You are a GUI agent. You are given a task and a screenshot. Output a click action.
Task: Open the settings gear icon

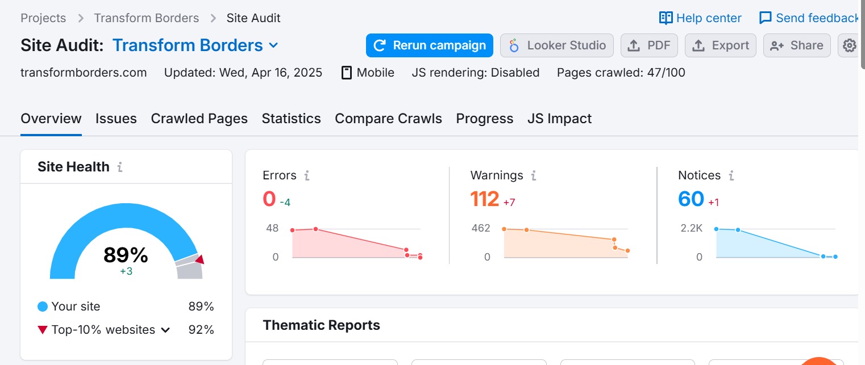[849, 45]
